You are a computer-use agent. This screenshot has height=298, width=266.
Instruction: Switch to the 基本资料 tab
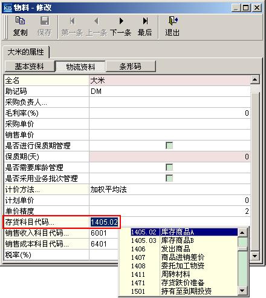pyautogui.click(x=30, y=66)
